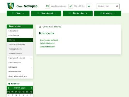Click the Nevojice coat of arms logo
The image size is (129, 97).
click(11, 6)
